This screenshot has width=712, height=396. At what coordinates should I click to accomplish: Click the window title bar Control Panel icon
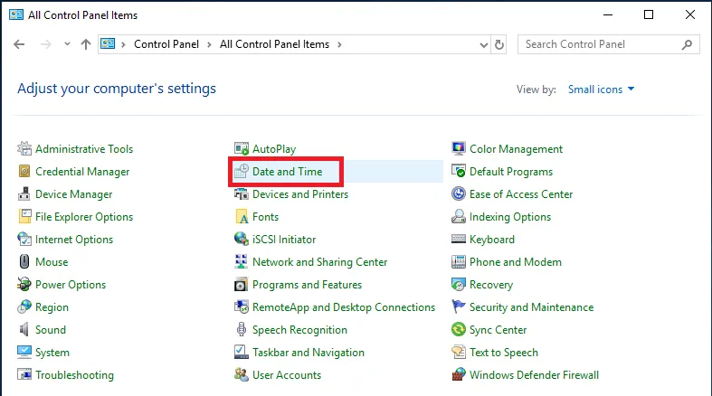(16, 14)
